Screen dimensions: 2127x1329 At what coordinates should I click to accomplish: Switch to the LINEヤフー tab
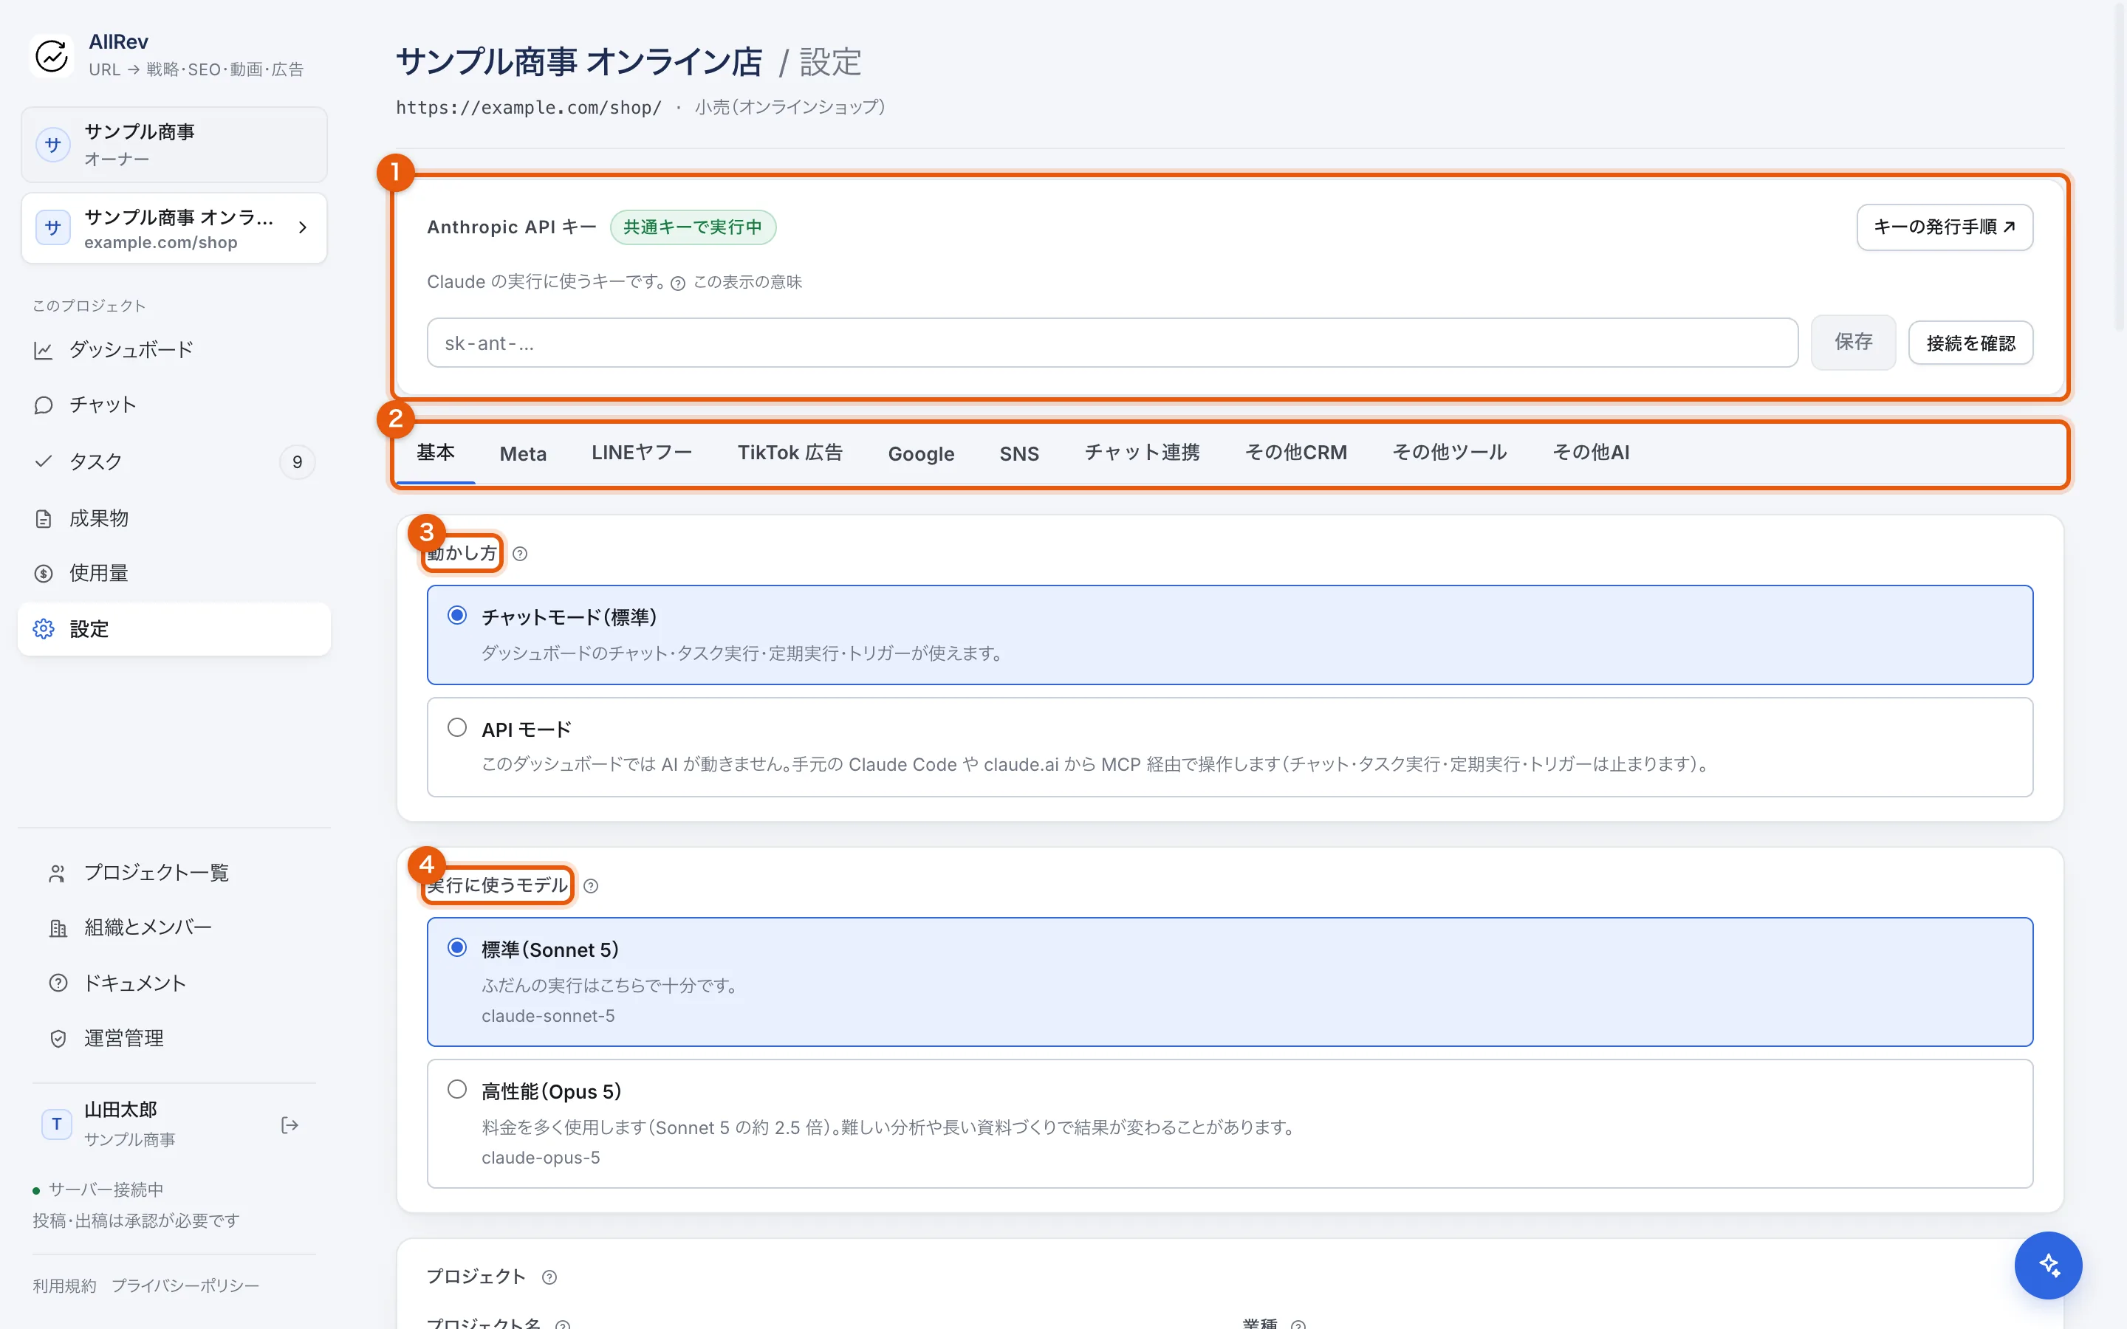point(642,453)
